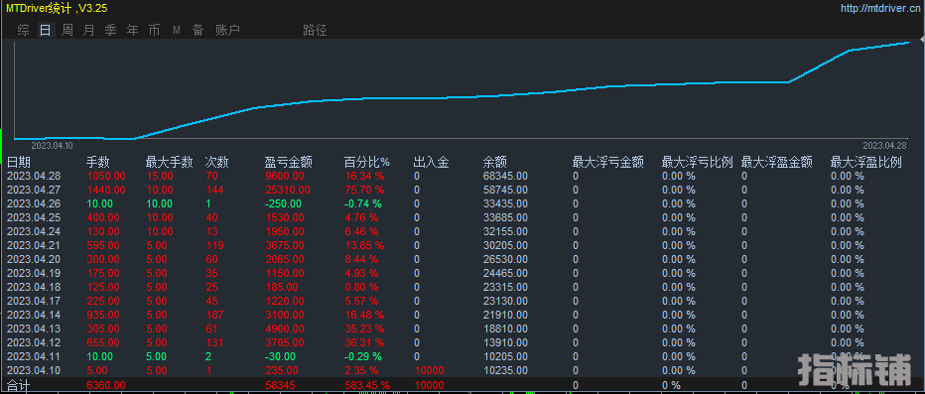Select the 日 daily statistics tab
925x394 pixels.
(x=46, y=31)
